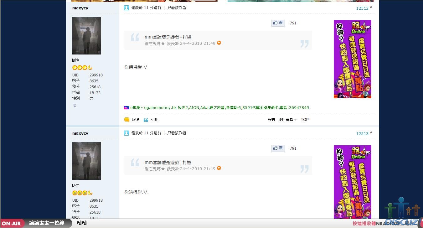Click the quoted text in post 12513
This screenshot has height=228, width=423.
click(x=168, y=163)
